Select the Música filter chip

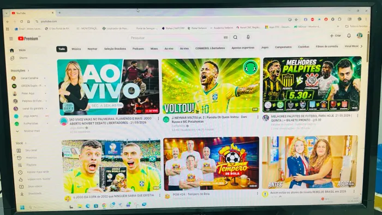(x=76, y=49)
